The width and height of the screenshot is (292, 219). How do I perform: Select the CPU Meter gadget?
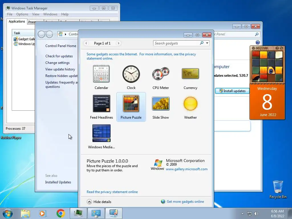coord(161,77)
